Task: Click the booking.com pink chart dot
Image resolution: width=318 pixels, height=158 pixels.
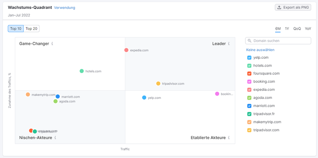Action: click(217, 94)
